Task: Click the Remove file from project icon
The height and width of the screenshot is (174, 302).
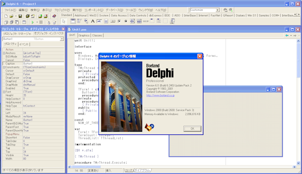Action: [46, 16]
